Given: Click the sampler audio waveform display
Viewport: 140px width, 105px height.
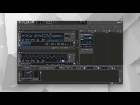Looking at the screenshot, I should (x=42, y=36).
